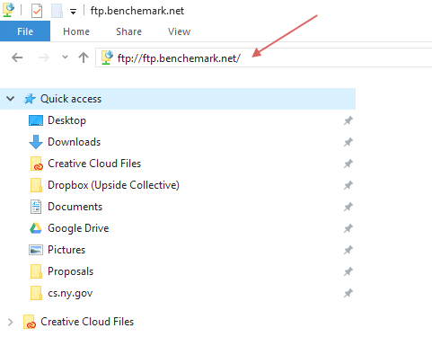This screenshot has width=432, height=337.
Task: Open the cs.ny.gov folder
Action: 70,293
